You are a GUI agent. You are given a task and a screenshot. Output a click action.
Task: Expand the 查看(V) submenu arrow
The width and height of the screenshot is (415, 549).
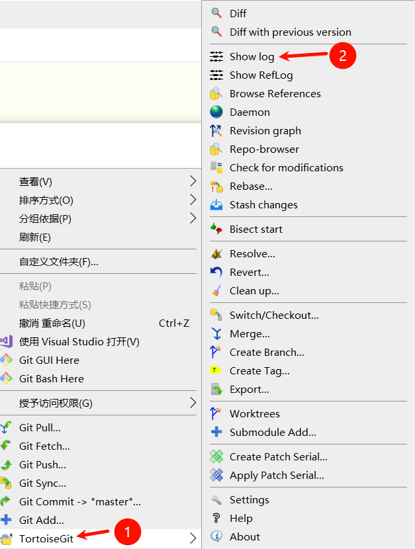click(193, 181)
